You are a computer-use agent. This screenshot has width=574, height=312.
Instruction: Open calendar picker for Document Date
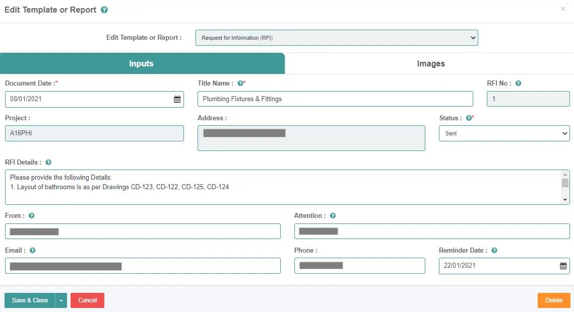(x=177, y=99)
